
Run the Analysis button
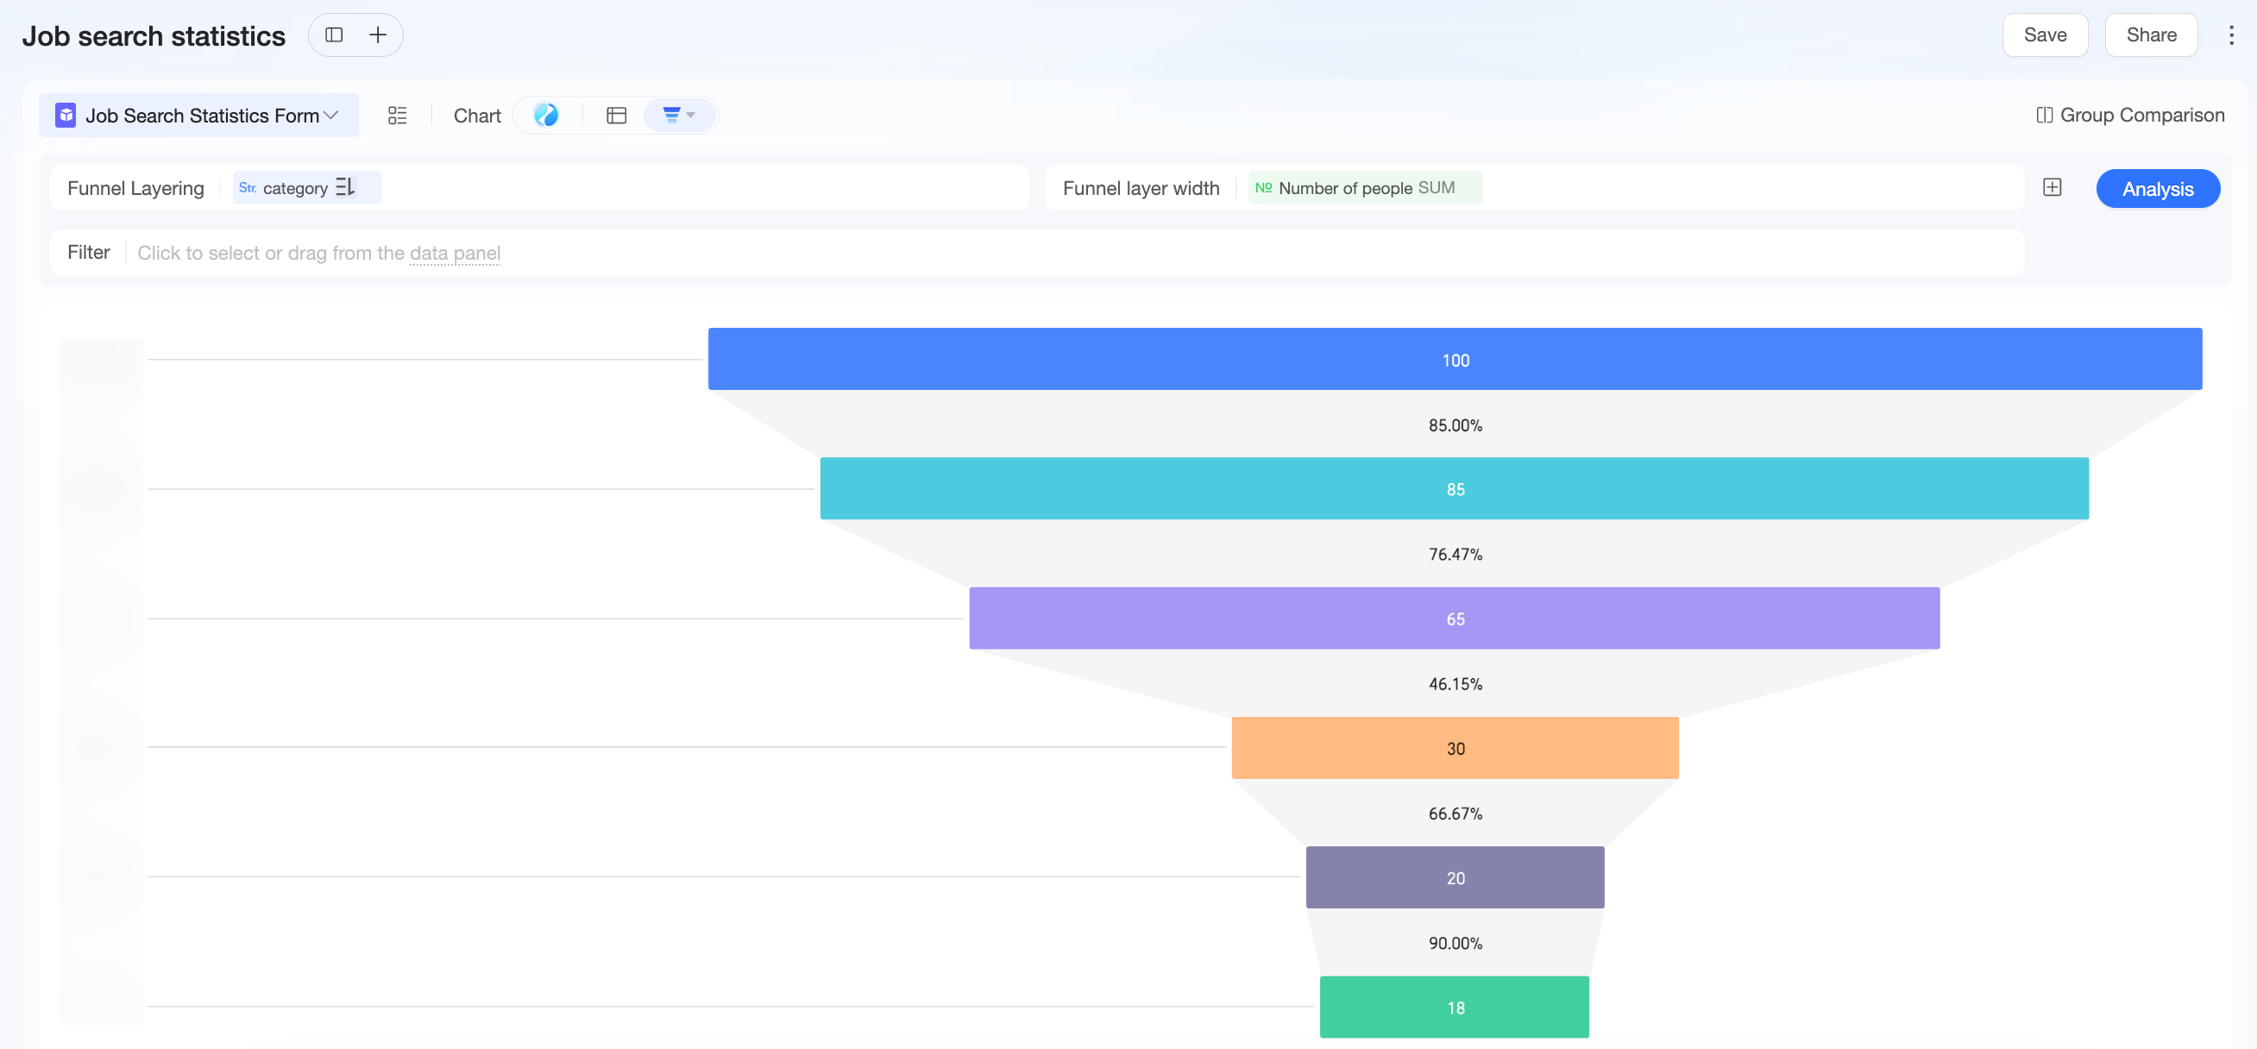click(x=2157, y=189)
